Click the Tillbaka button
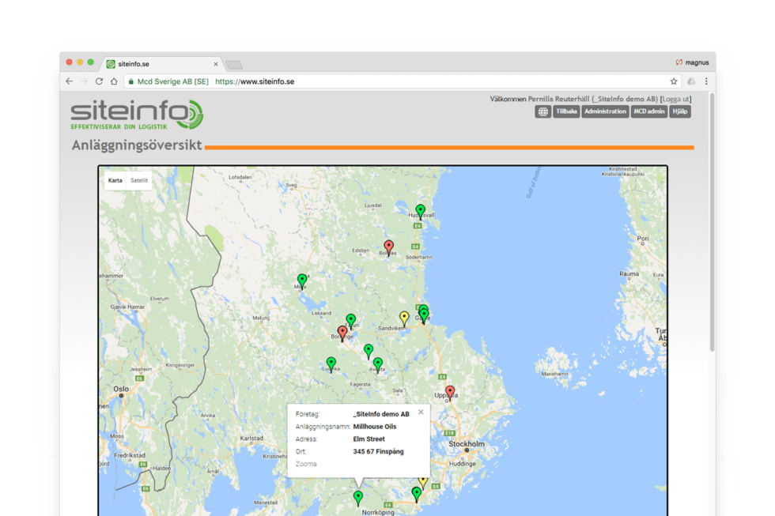Viewport: 775px width, 516px height. pos(566,111)
